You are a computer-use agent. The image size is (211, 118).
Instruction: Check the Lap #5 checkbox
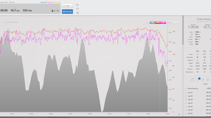(186, 106)
